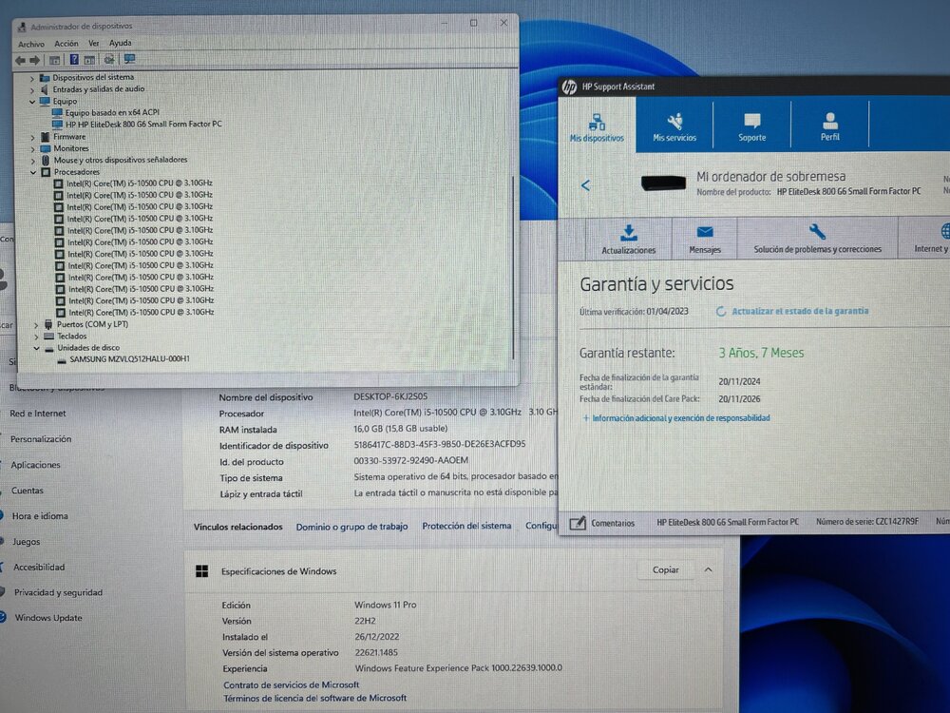Open Personalización settings category

click(41, 439)
